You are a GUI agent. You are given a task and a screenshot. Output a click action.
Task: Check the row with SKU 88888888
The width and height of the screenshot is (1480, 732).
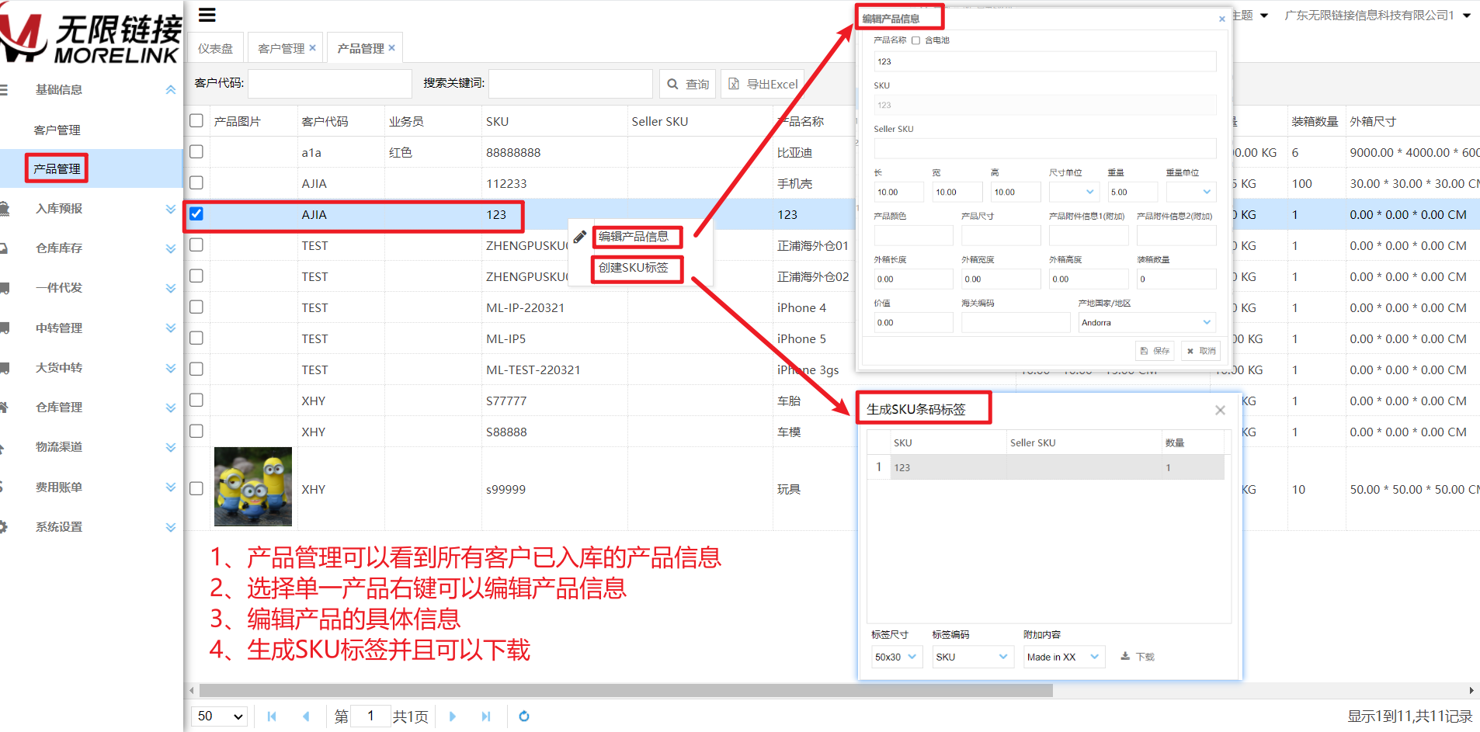click(x=196, y=151)
